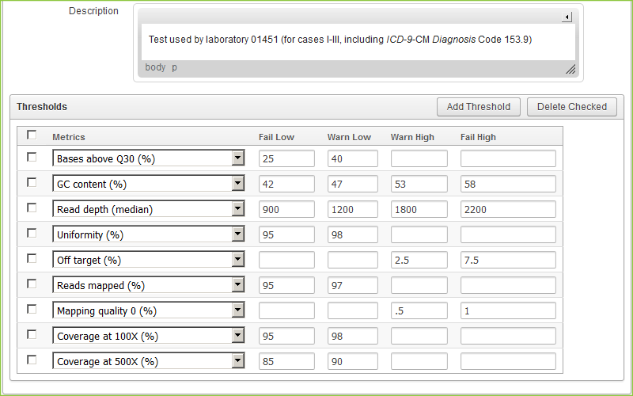Viewport: 633px width, 396px height.
Task: Expand the Uniformity (%) metric dropdown
Action: pyautogui.click(x=237, y=234)
